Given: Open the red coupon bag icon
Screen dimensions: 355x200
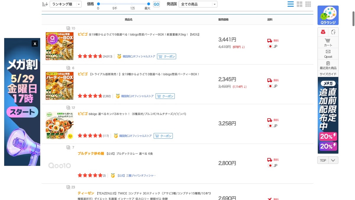Looking at the screenshot, I should (323, 32).
